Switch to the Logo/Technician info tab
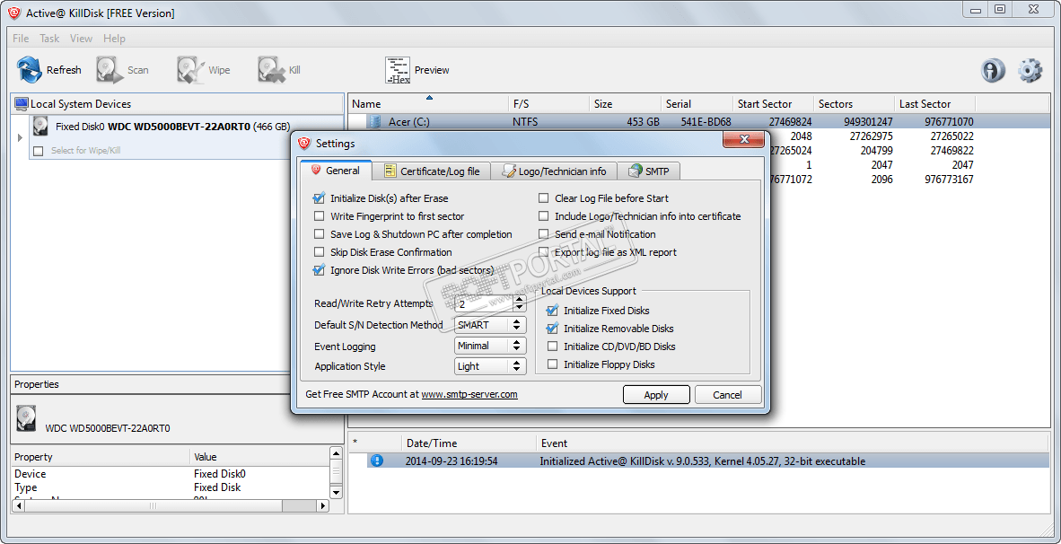The image size is (1061, 544). [x=554, y=171]
